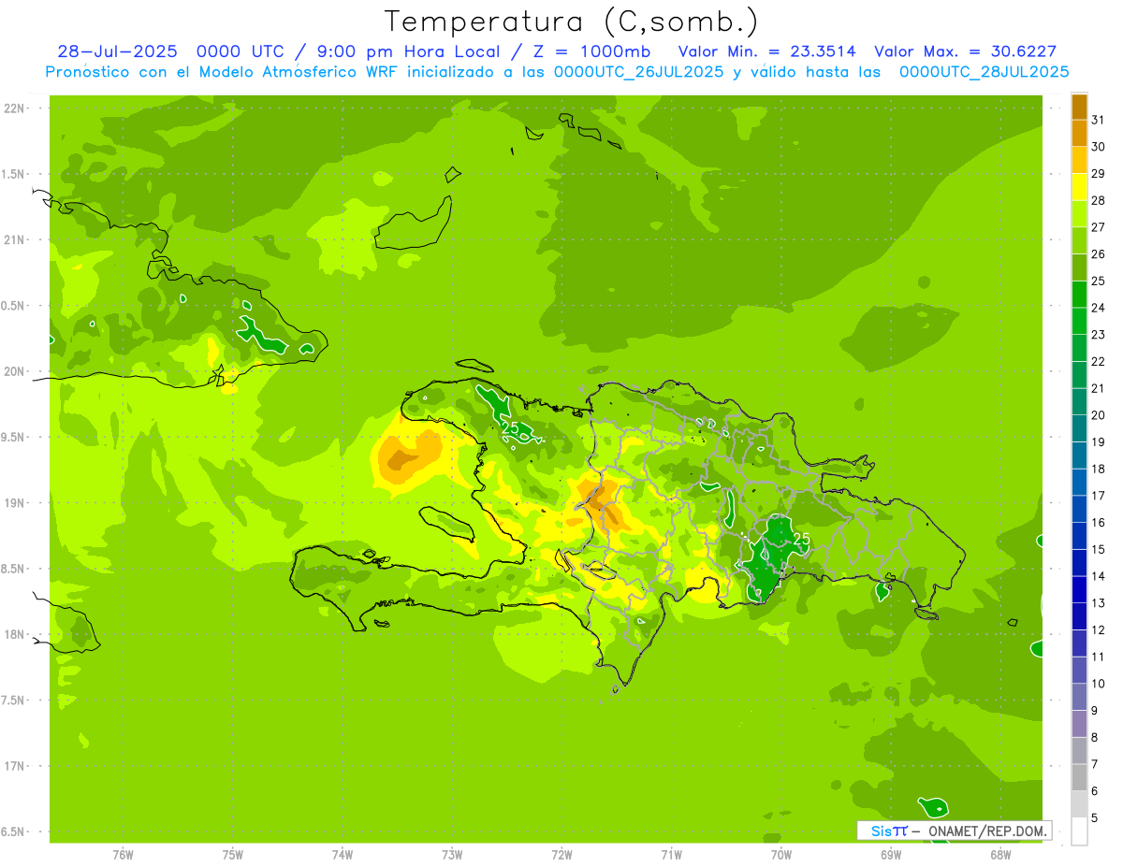
Task: Select the "Valor Min. = 23.3514" value
Action: coord(766,51)
